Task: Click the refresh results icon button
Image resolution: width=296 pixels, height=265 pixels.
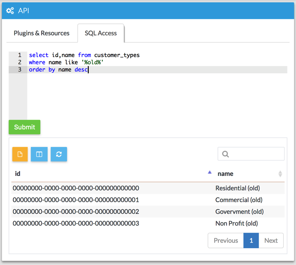Action: 59,154
